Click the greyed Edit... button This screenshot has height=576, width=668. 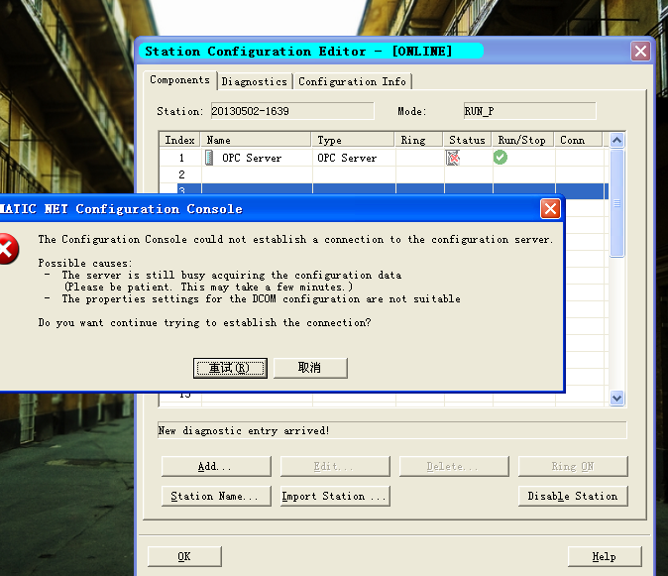[x=335, y=466]
